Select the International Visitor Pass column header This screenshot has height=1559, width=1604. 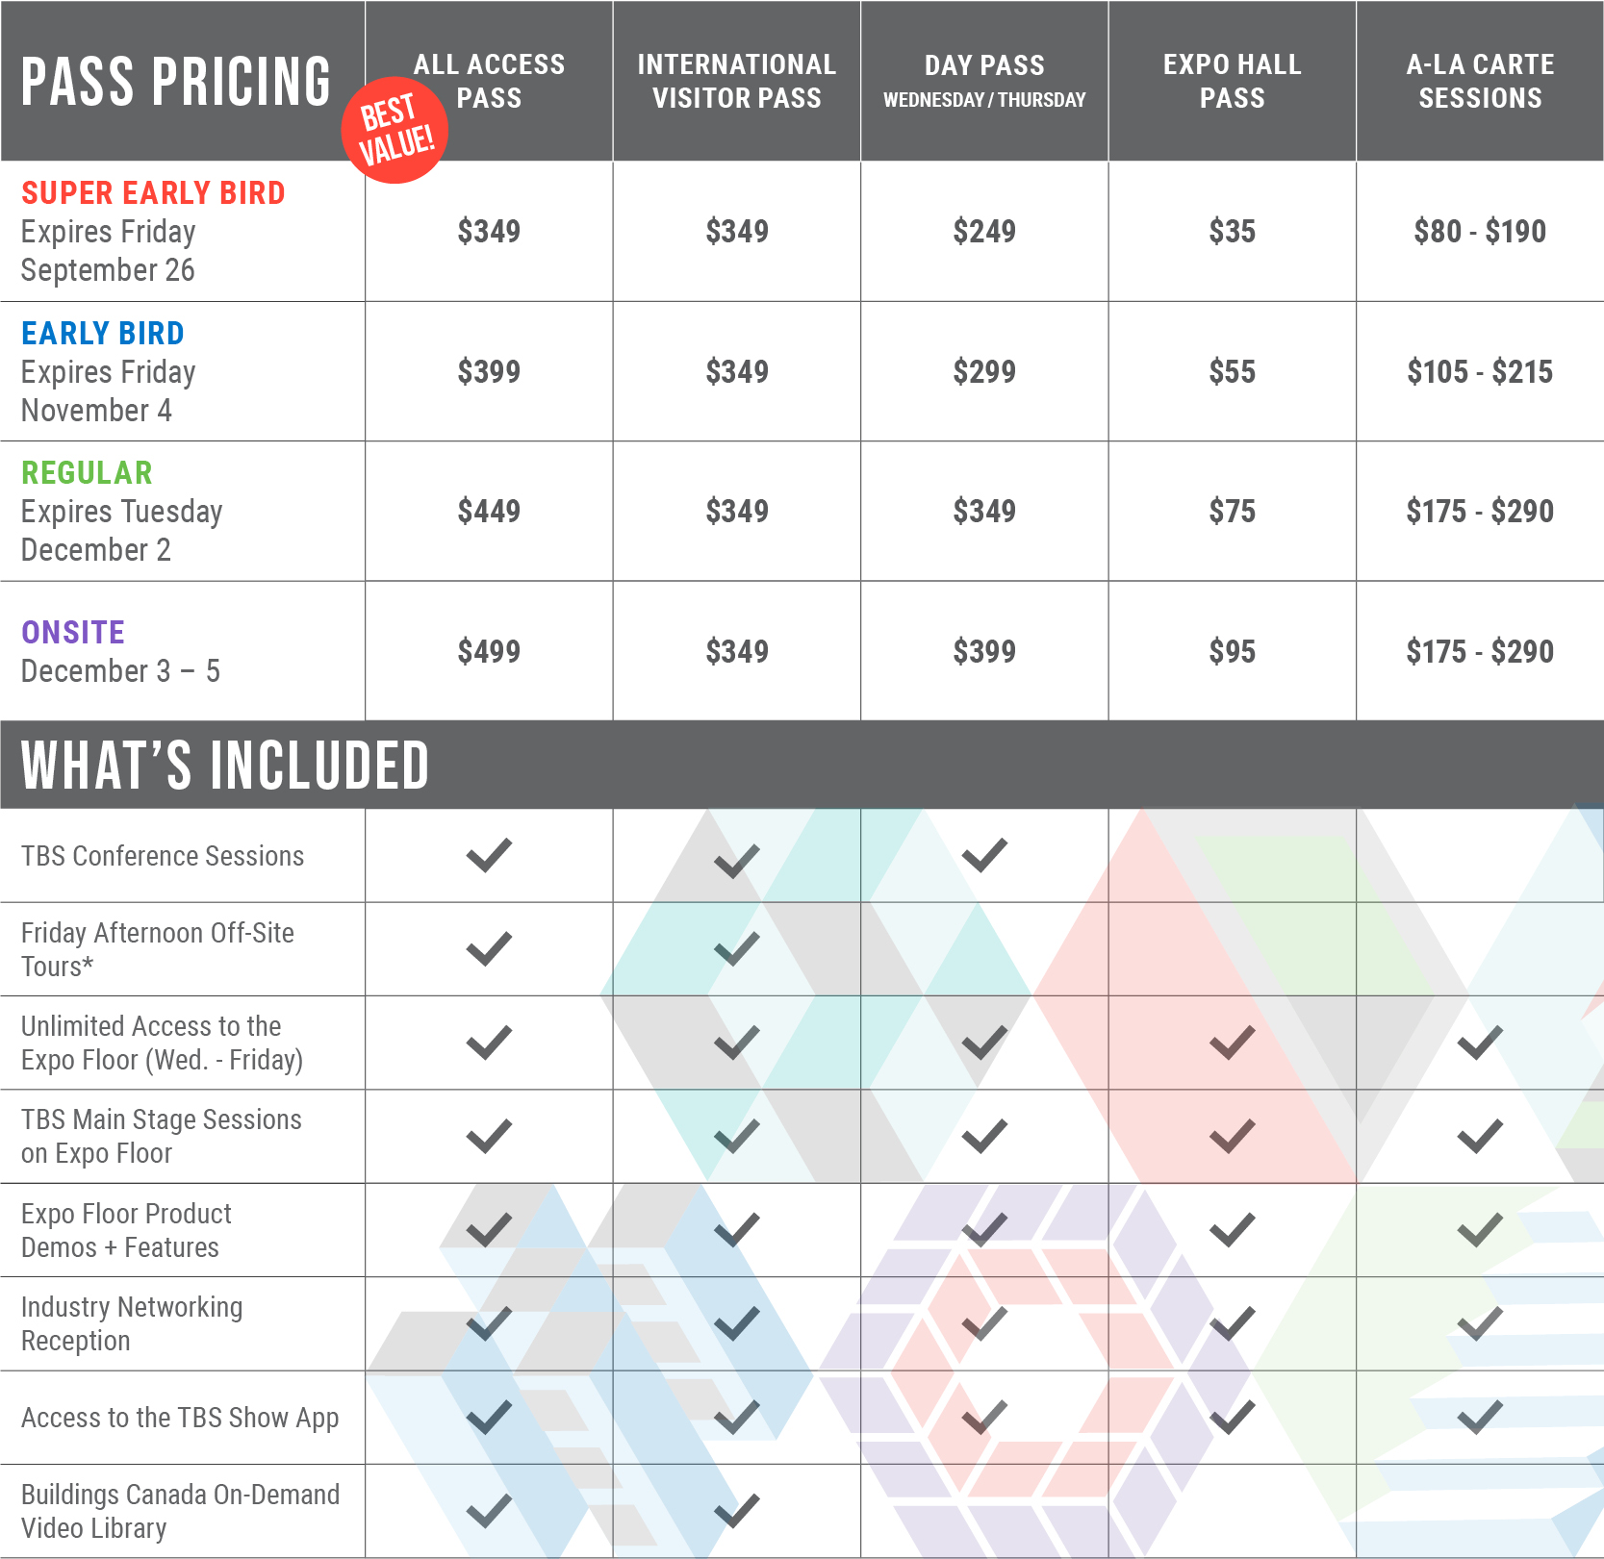(x=737, y=81)
